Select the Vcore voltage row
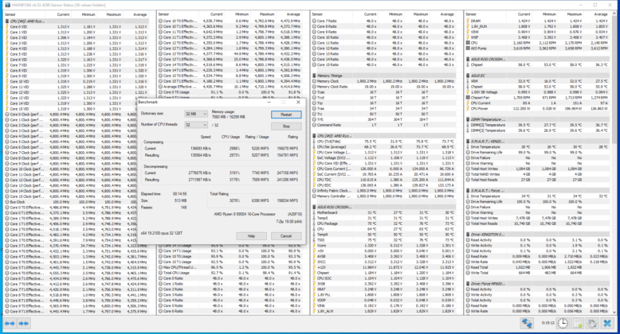This screenshot has width=620, height=334. (x=384, y=245)
